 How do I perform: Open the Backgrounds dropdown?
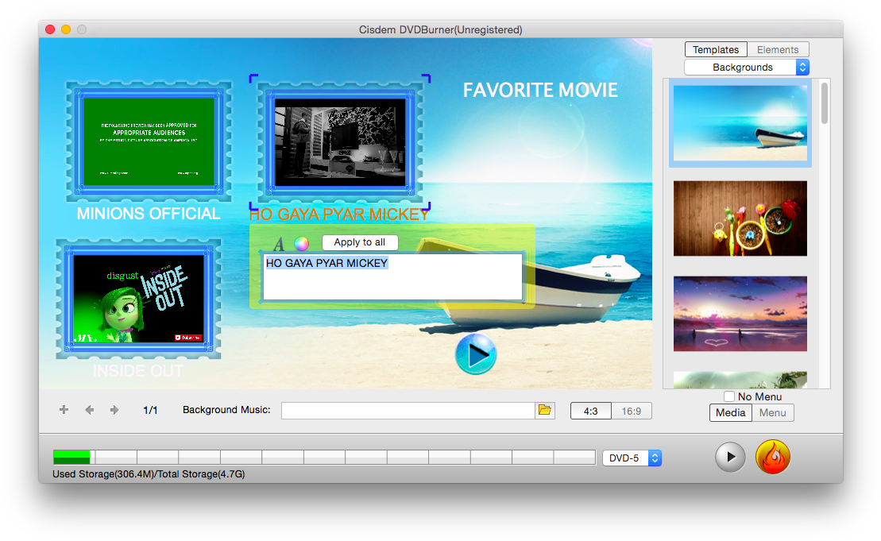coord(746,67)
